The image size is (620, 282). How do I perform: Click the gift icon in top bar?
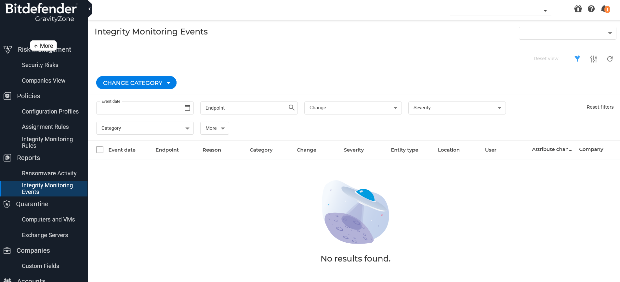[578, 9]
